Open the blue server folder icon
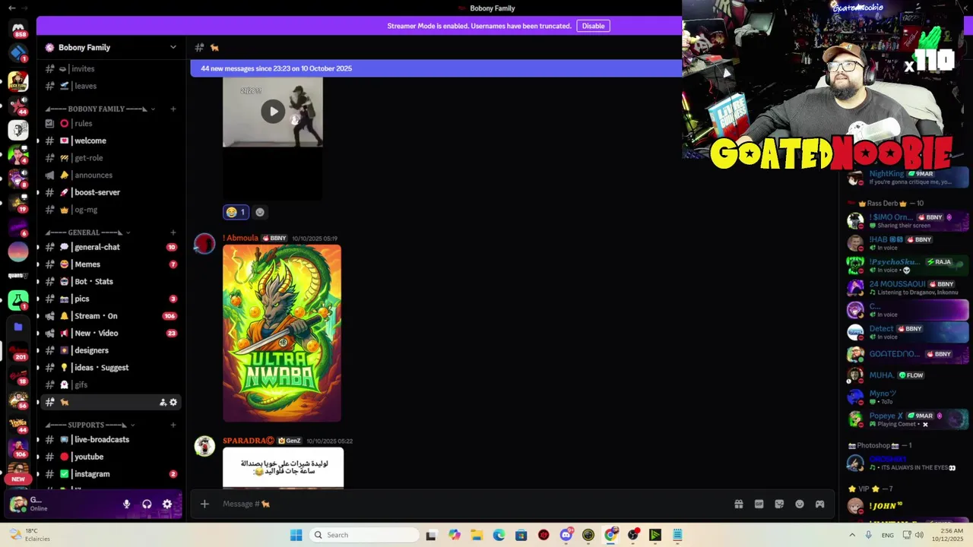The height and width of the screenshot is (547, 973). click(18, 327)
